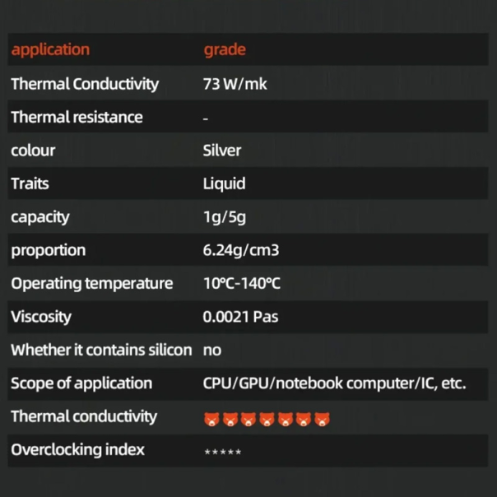Click the 'Overclocking index' row label
497x497 pixels.
[77, 449]
